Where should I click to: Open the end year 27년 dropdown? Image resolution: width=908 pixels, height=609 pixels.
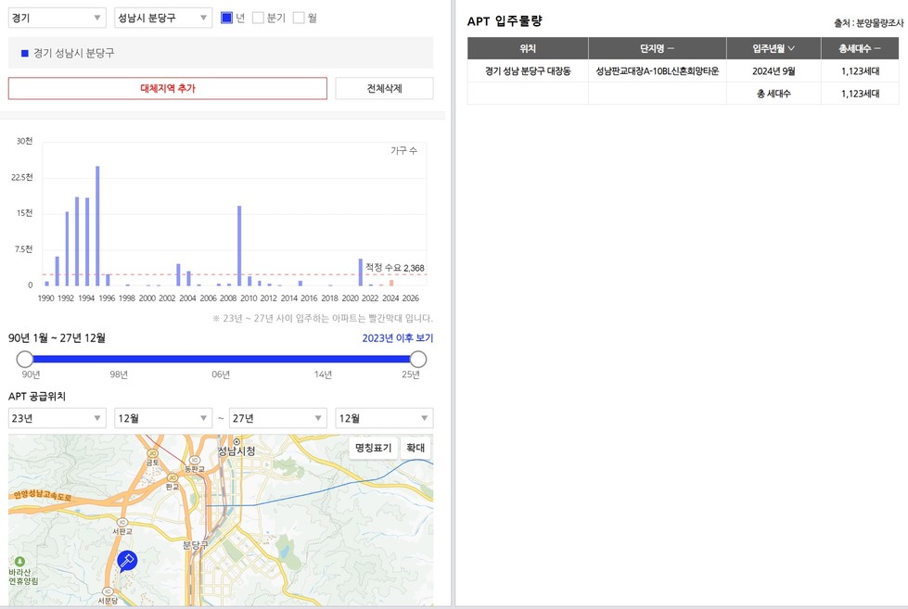coord(278,418)
